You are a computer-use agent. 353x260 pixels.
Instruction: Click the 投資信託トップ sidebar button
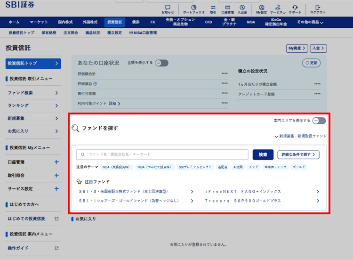tap(33, 64)
